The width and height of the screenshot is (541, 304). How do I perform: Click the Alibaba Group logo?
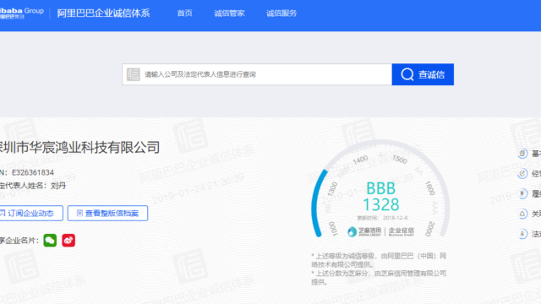22,14
